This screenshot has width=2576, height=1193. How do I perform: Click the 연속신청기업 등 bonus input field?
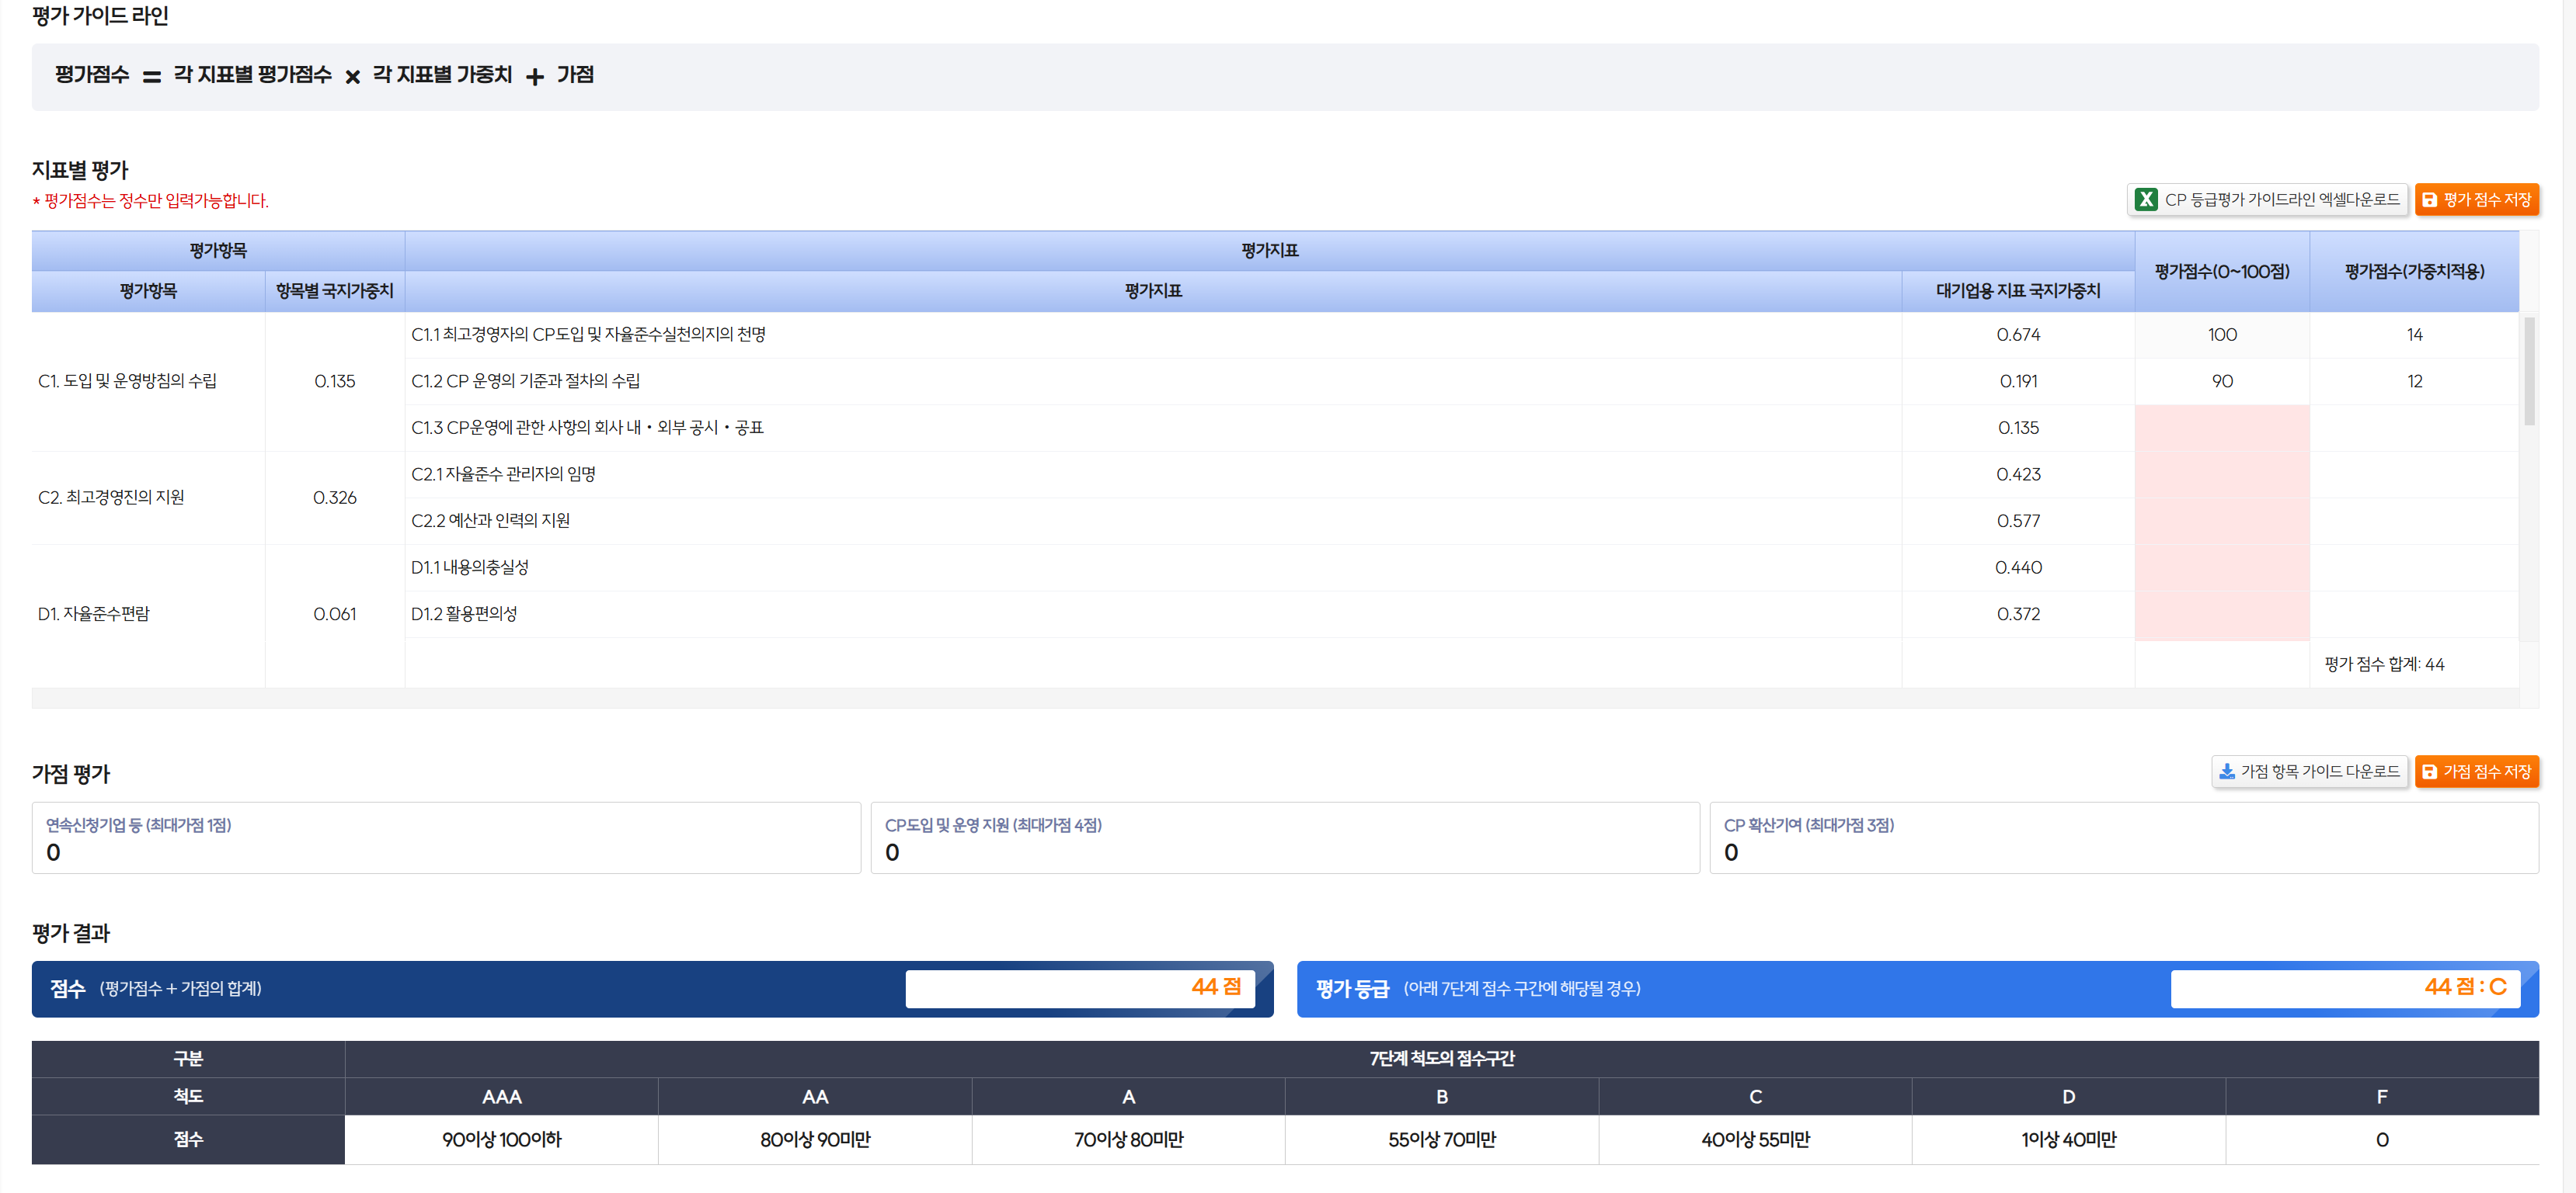(x=446, y=838)
